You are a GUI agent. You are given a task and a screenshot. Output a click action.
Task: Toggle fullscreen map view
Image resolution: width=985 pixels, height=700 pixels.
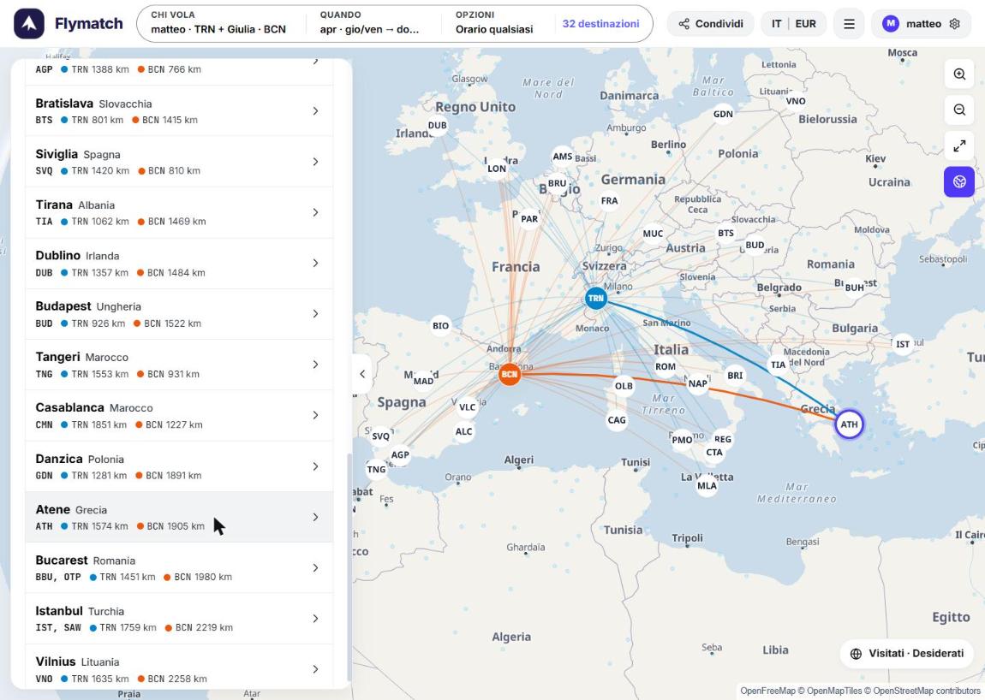point(959,145)
